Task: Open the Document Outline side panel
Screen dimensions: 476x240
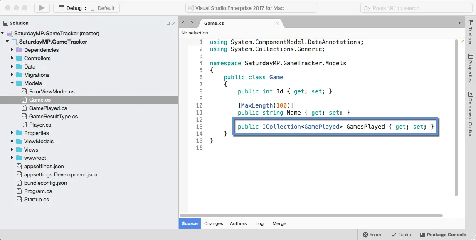Action: (470, 114)
